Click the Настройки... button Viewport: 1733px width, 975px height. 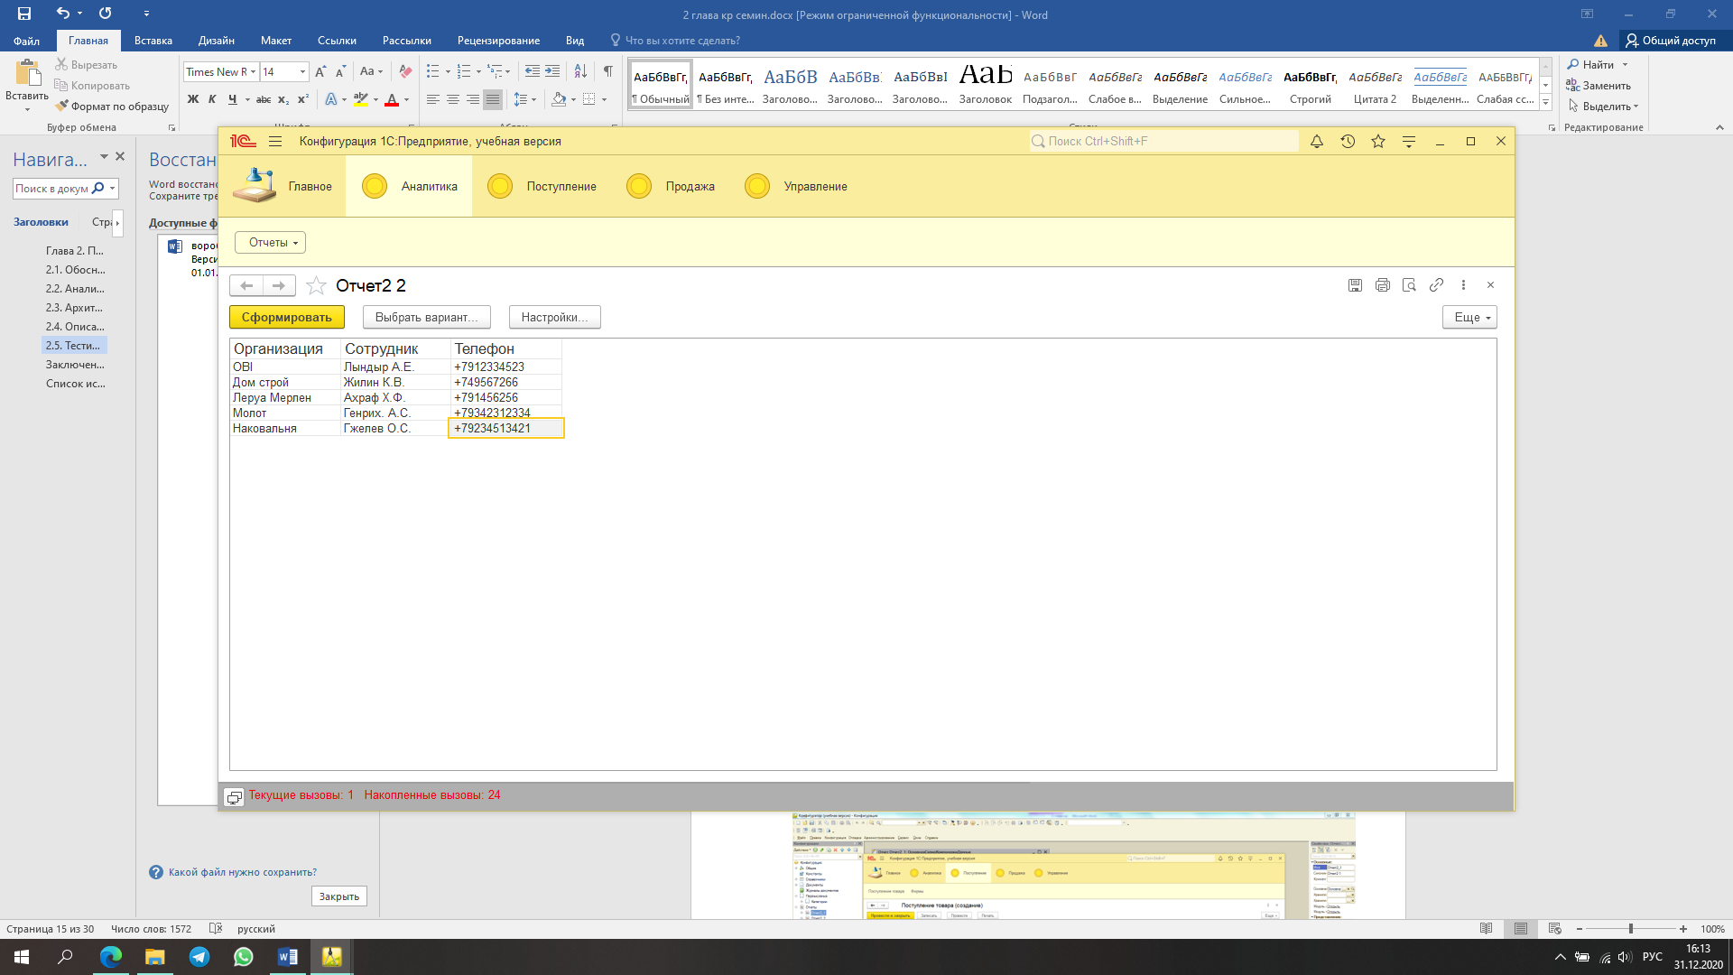[554, 318]
